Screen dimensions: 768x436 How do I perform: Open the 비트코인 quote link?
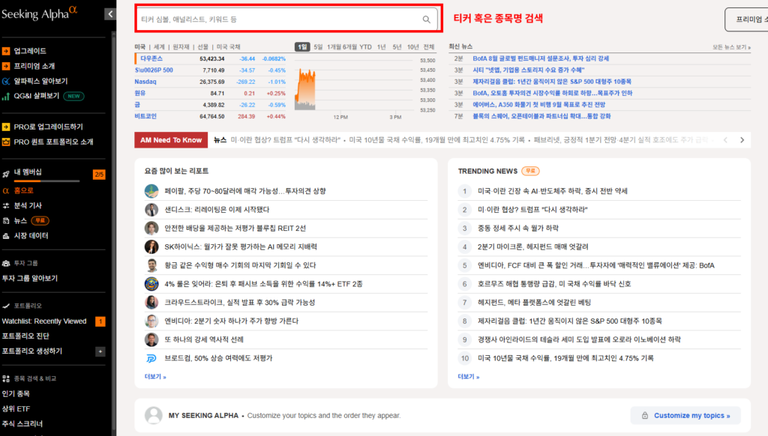tap(145, 116)
